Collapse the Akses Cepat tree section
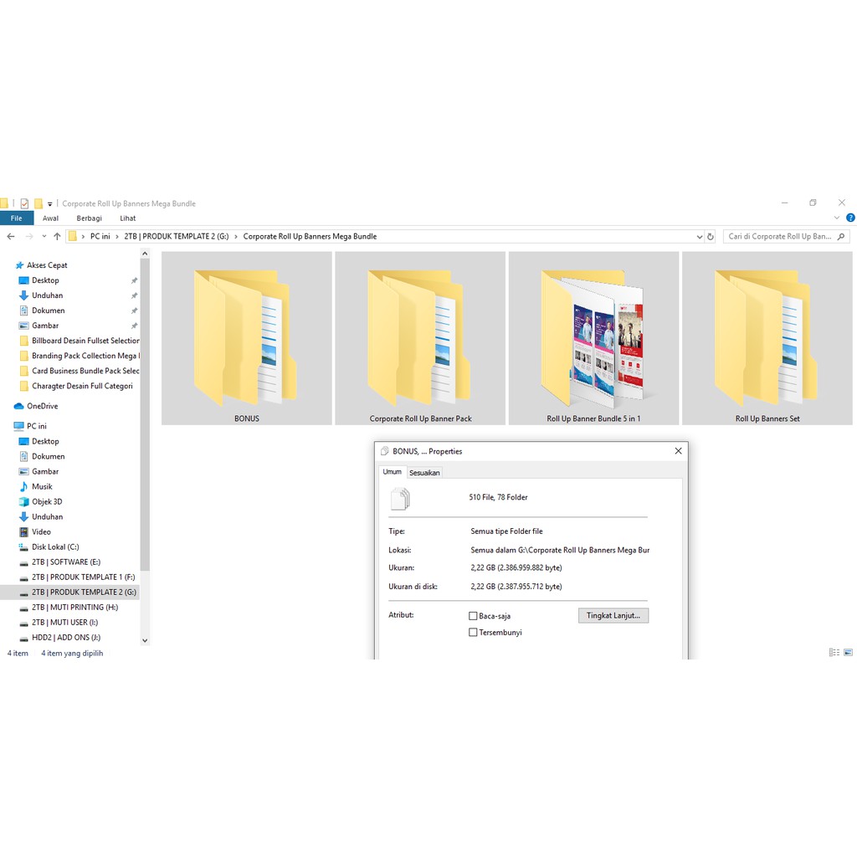 pos(8,265)
